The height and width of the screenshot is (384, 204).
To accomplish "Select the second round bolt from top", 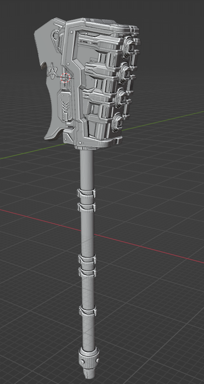I will [125, 72].
